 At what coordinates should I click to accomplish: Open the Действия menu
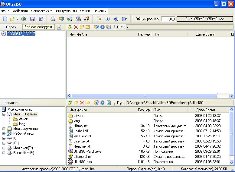pos(20,11)
